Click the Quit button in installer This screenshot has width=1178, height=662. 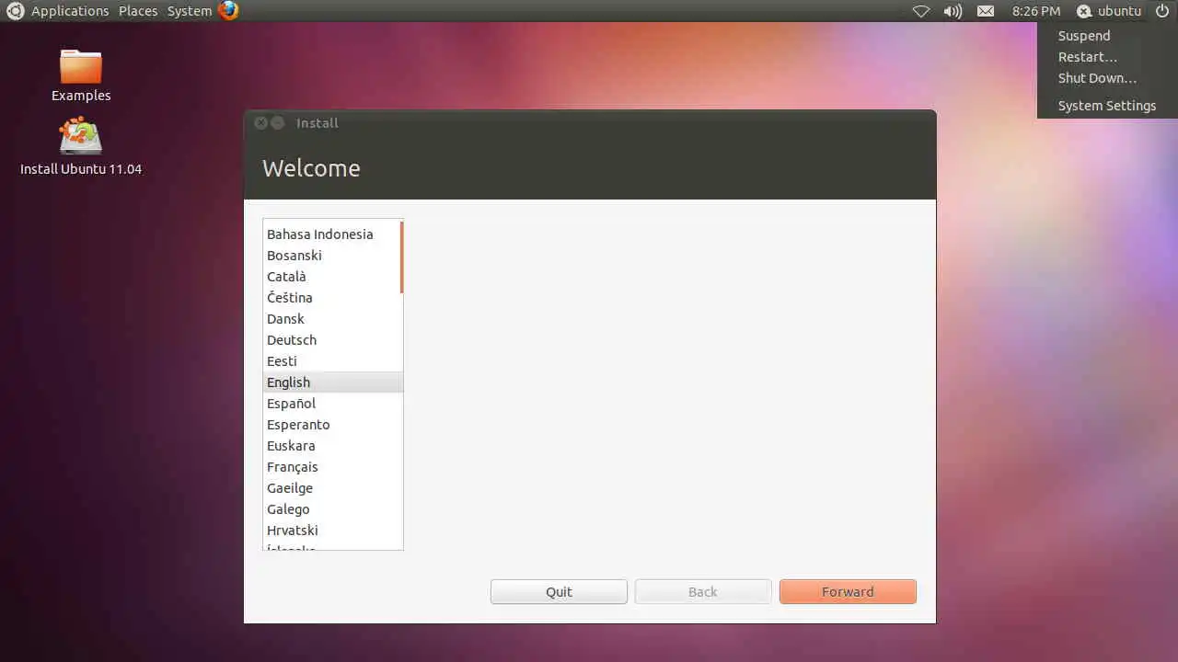tap(559, 592)
